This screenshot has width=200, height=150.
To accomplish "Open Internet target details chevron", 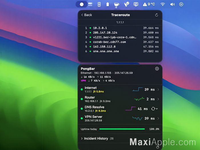I will [x=158, y=90].
